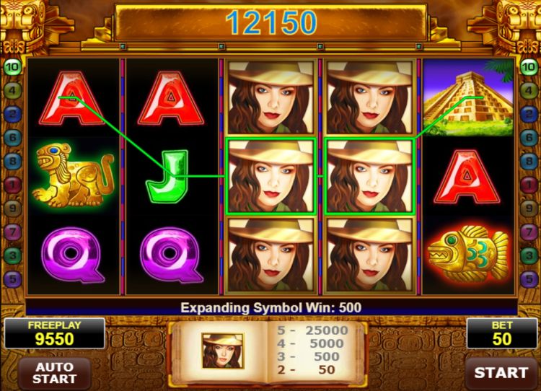
Task: Select the 2 - 50 paytable row
Action: pyautogui.click(x=307, y=369)
